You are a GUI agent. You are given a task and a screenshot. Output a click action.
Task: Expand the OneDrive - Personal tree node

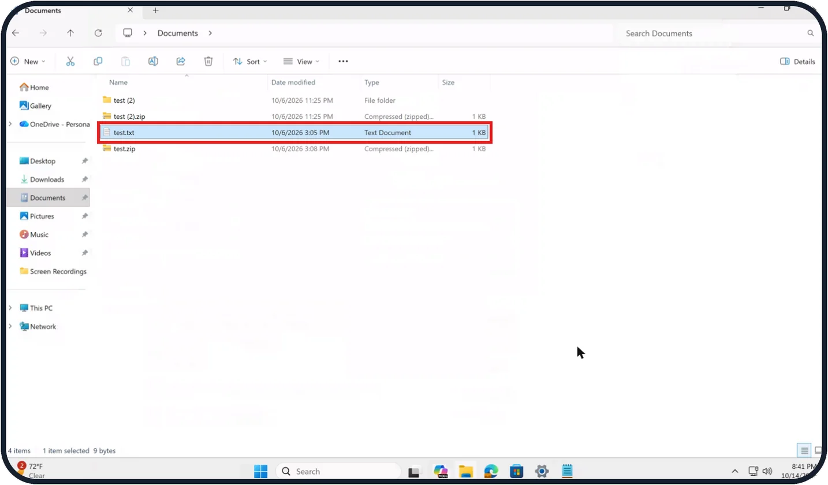point(10,124)
